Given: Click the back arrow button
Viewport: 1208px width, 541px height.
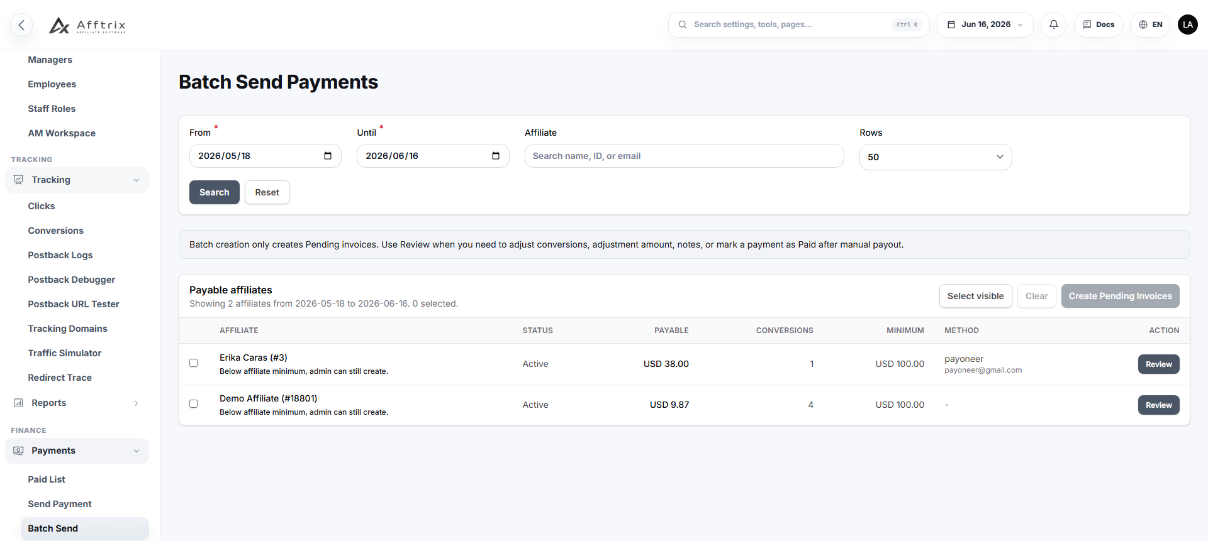Looking at the screenshot, I should click(x=21, y=25).
